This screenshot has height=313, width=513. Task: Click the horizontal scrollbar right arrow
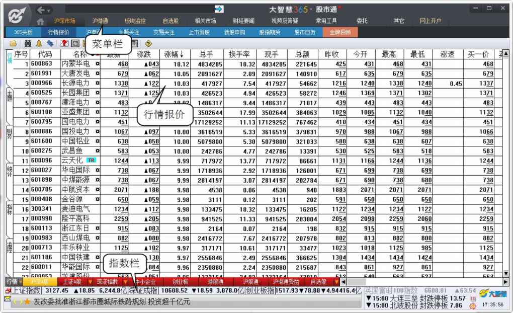(x=506, y=282)
